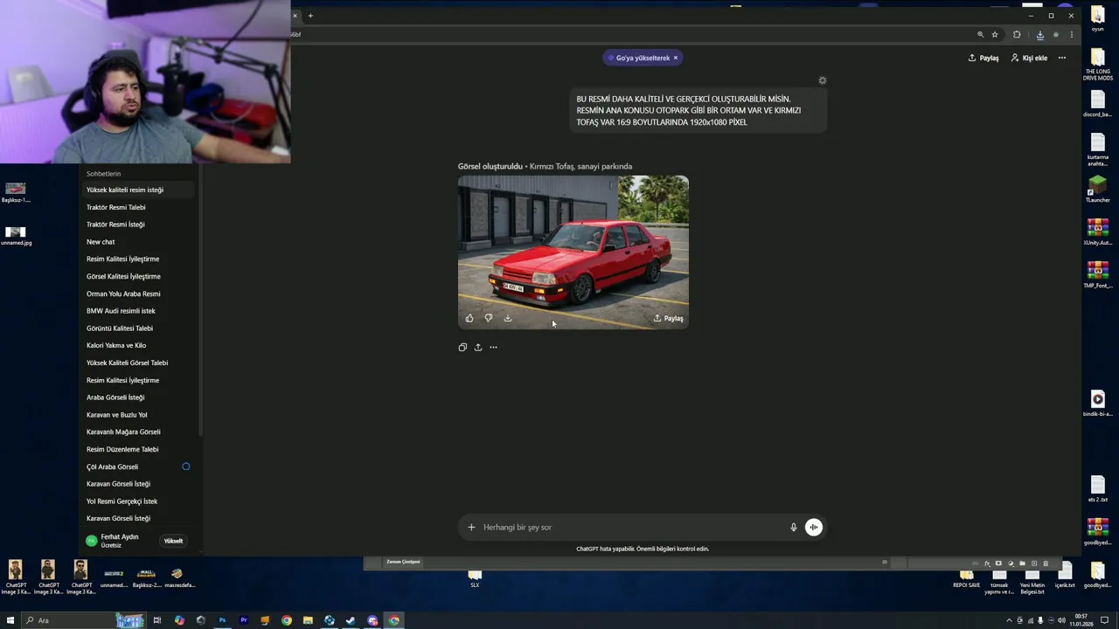
Task: Open browser profile avatar icon
Action: tap(1056, 34)
